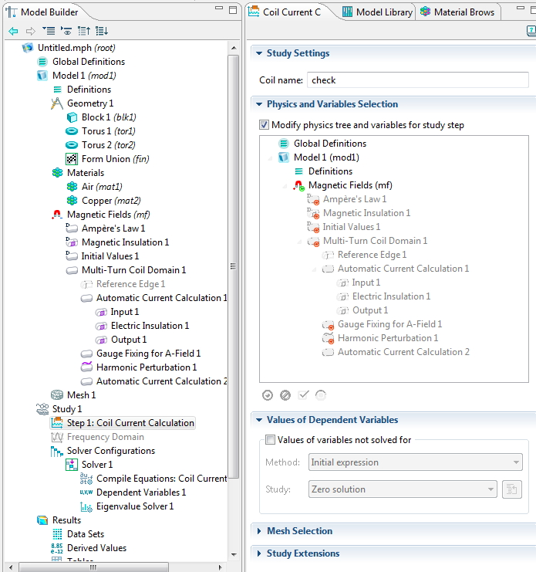The height and width of the screenshot is (572, 536).
Task: Enable Values of variables not solved for
Action: click(270, 440)
